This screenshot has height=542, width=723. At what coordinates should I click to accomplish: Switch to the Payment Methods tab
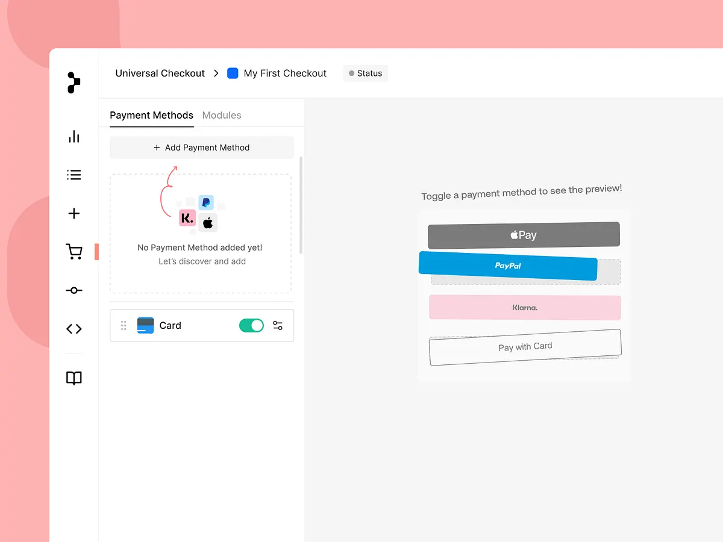pyautogui.click(x=152, y=115)
